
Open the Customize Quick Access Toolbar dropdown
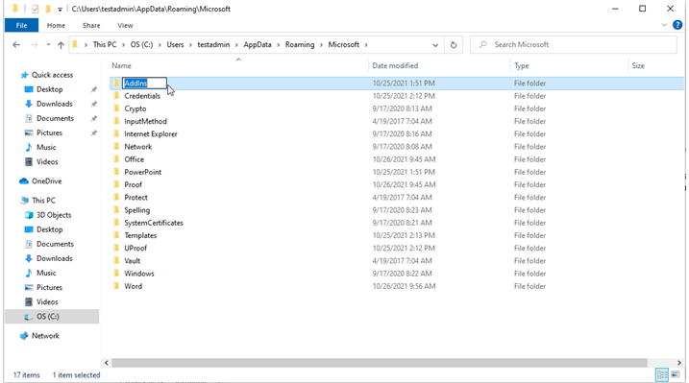click(60, 9)
